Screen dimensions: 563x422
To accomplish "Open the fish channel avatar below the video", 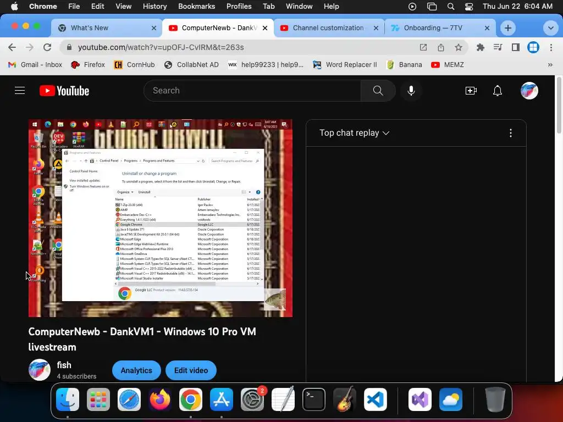I will pos(40,370).
